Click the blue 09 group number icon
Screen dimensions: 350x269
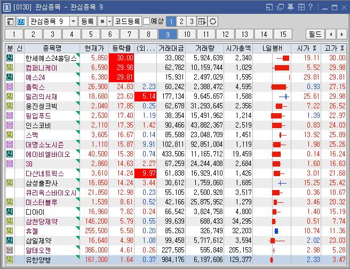(21, 22)
